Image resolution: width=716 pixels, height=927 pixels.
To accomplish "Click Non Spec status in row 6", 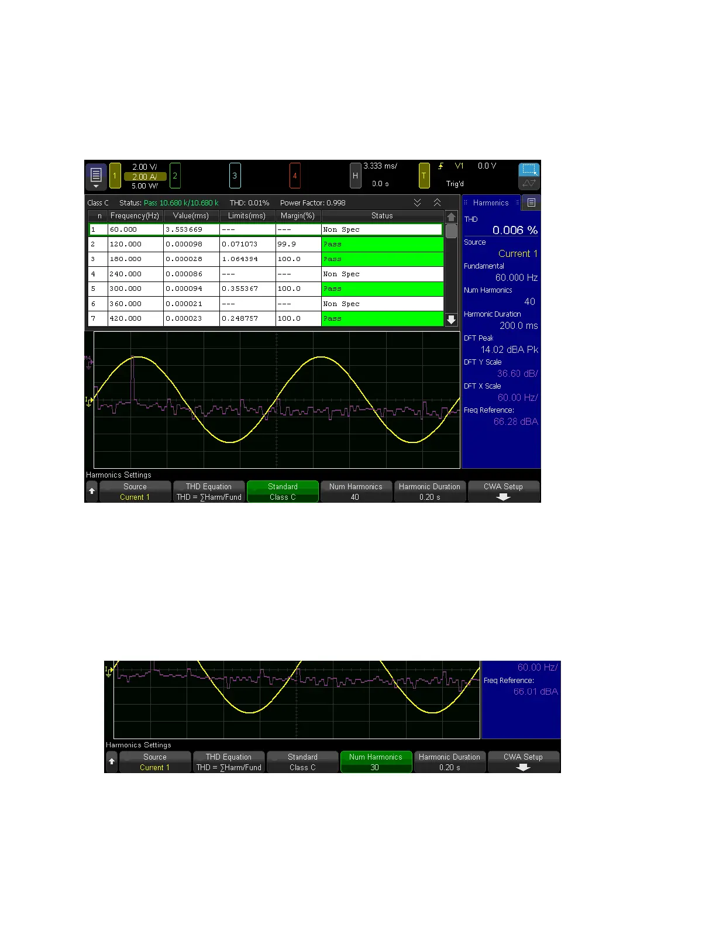I will click(382, 304).
